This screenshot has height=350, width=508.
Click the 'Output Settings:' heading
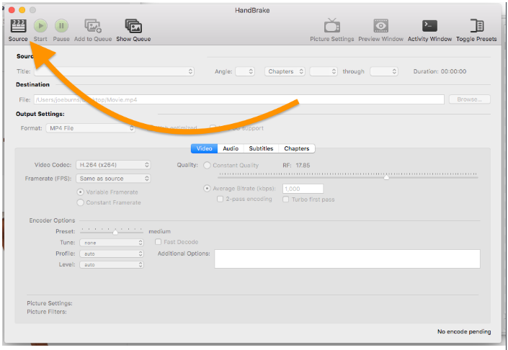point(40,114)
